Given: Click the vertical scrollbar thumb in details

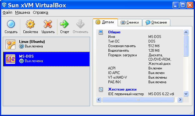Looking at the screenshot, I should pos(186,46).
